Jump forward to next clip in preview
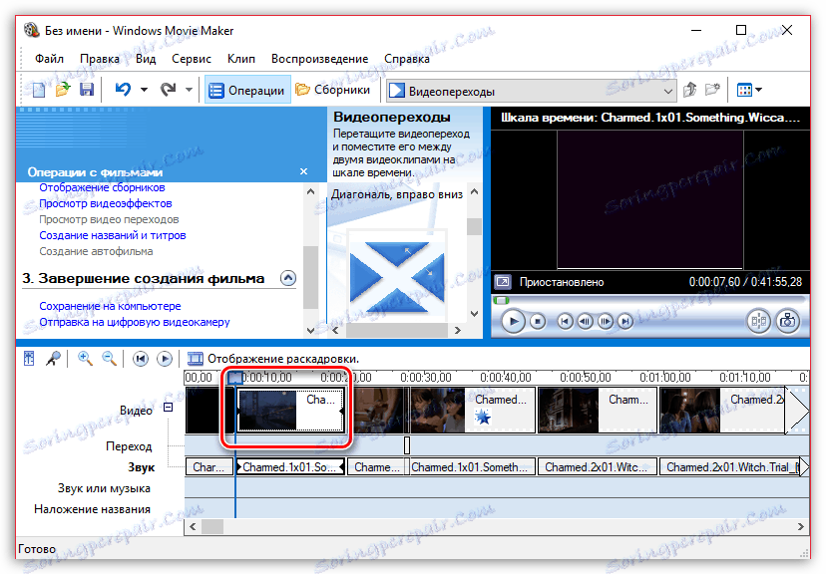Viewport: 826px width, 574px height. point(624,321)
